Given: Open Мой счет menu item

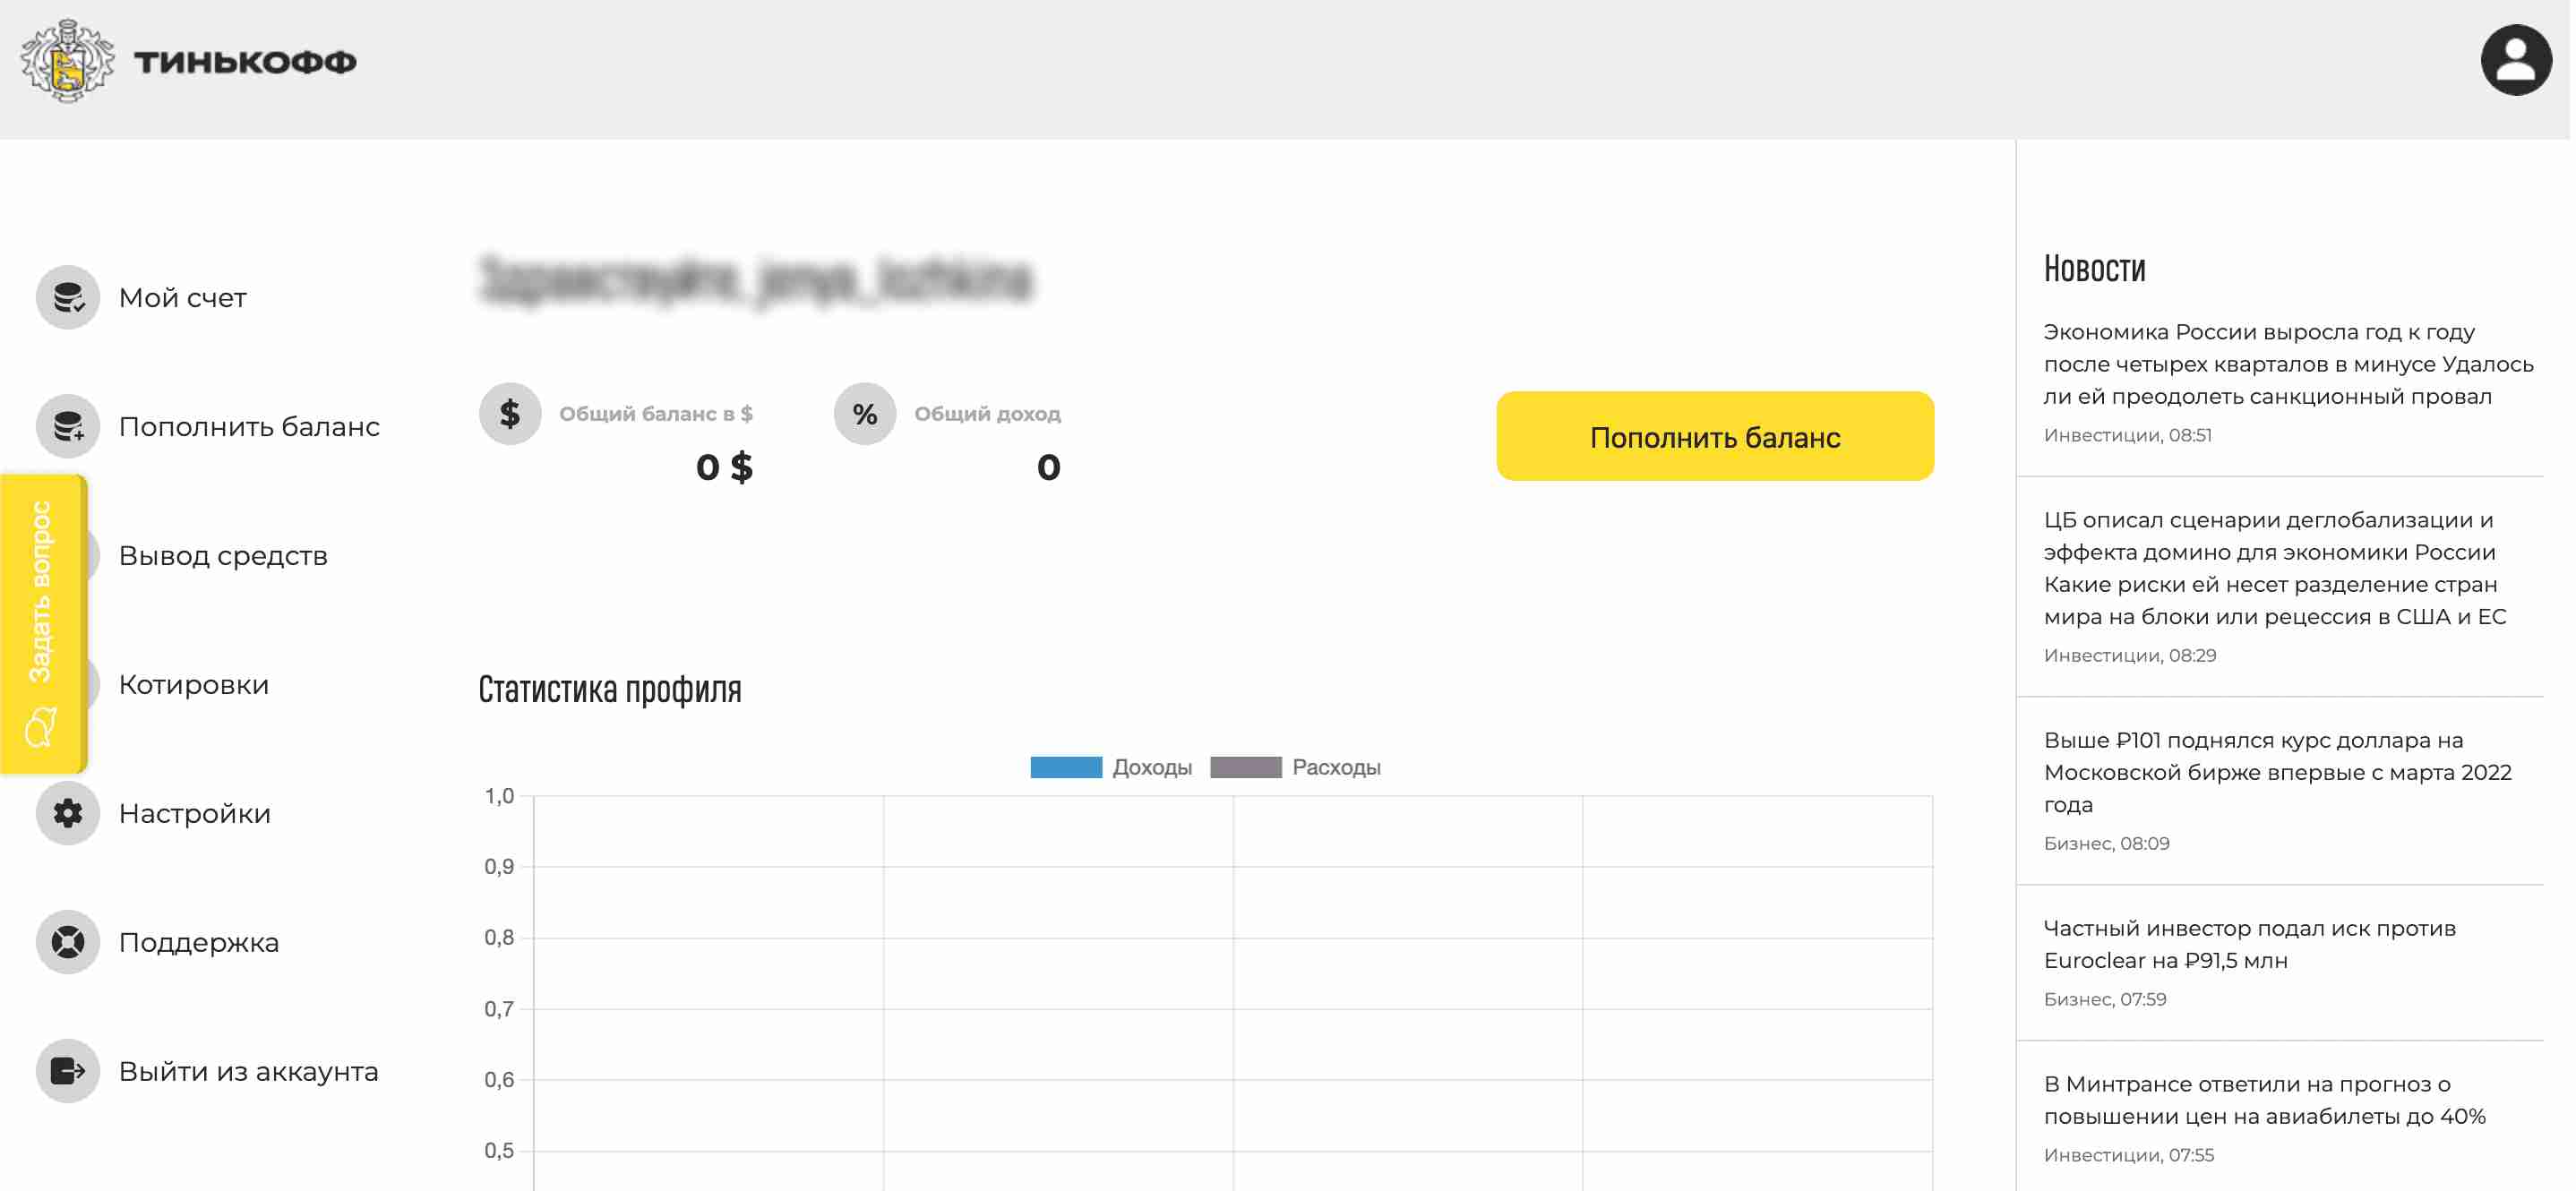Looking at the screenshot, I should pyautogui.click(x=182, y=298).
